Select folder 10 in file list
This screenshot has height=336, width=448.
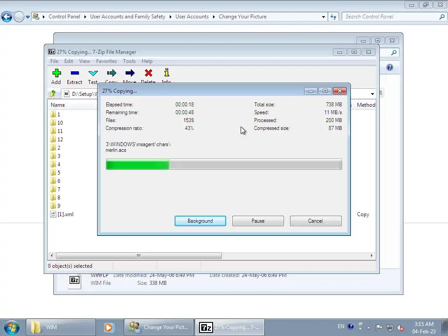click(x=56, y=122)
